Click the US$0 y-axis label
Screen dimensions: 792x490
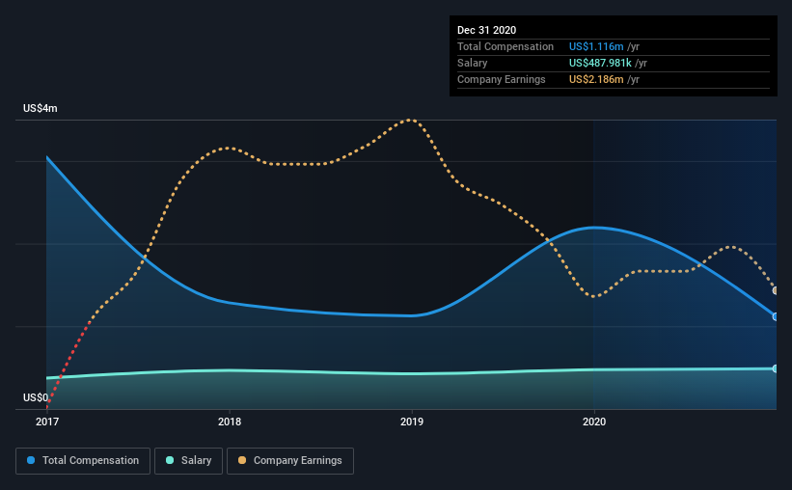[36, 397]
